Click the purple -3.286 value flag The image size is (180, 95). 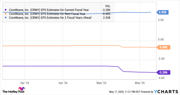(x=163, y=72)
